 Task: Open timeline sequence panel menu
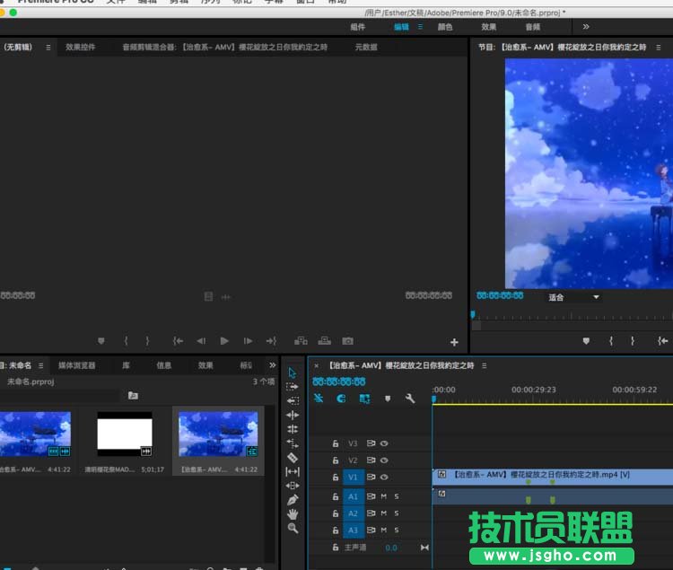485,365
